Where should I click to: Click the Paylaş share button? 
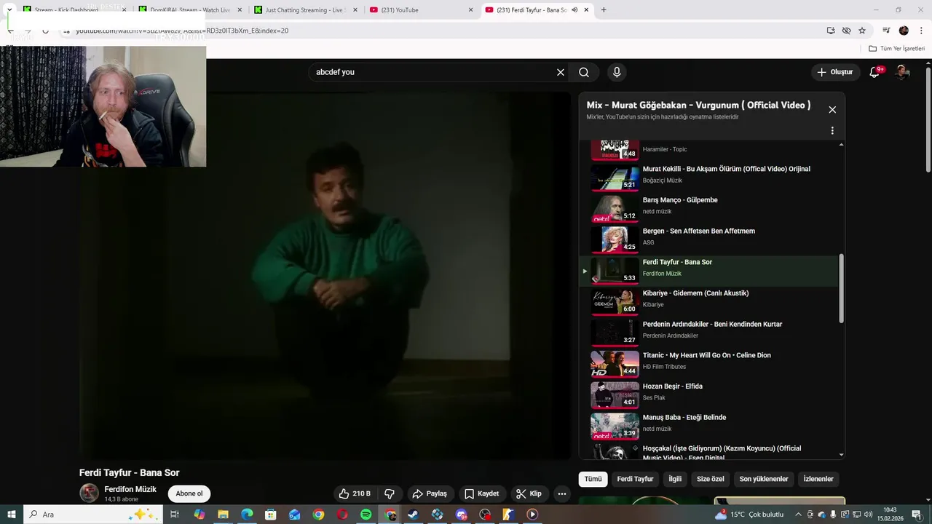[x=430, y=493]
